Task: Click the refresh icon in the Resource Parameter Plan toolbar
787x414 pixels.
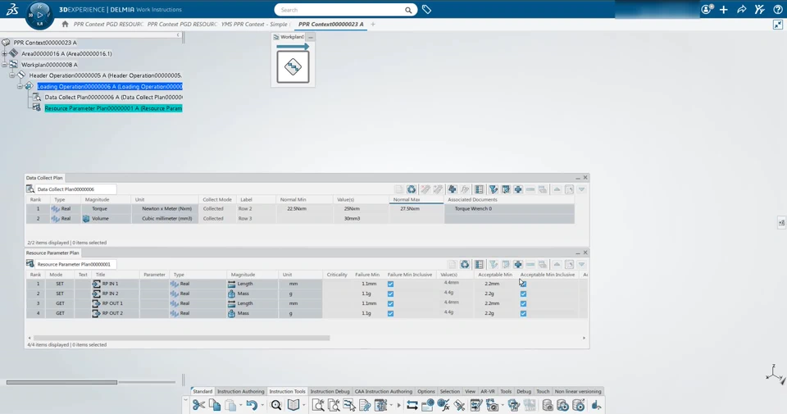Action: pos(465,264)
